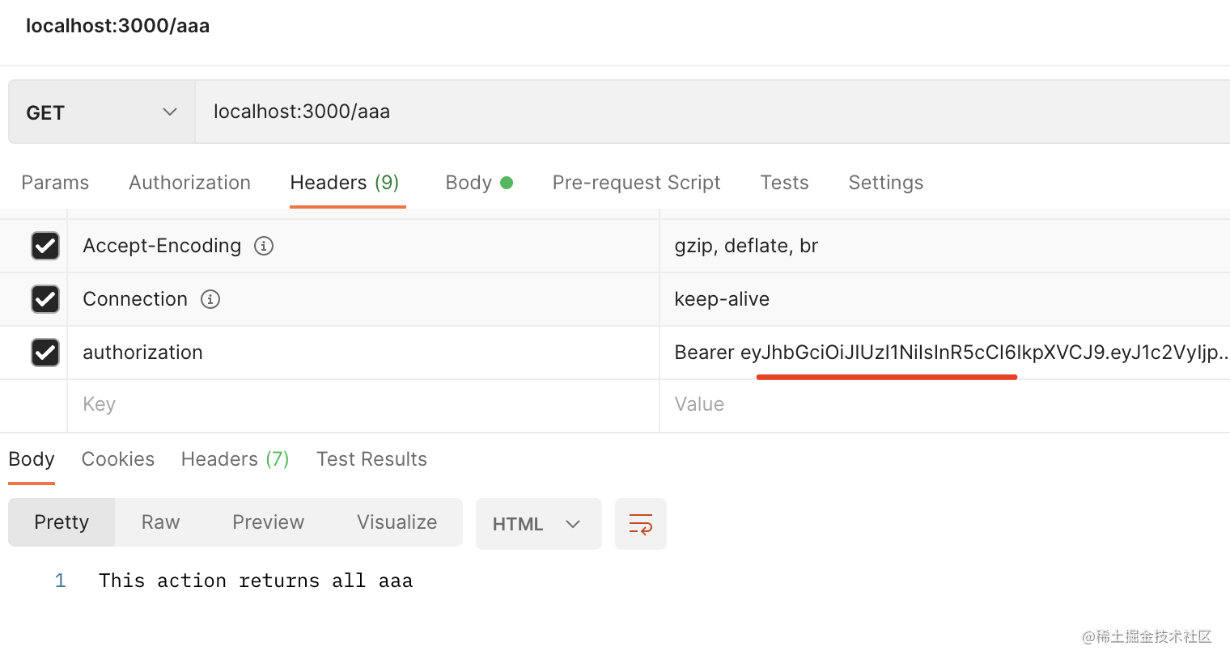Toggle the wrap lines icon button

640,524
